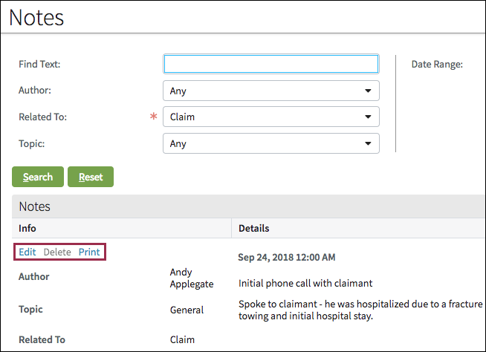Edit the note via Edit link
Image resolution: width=486 pixels, height=352 pixels.
[27, 252]
